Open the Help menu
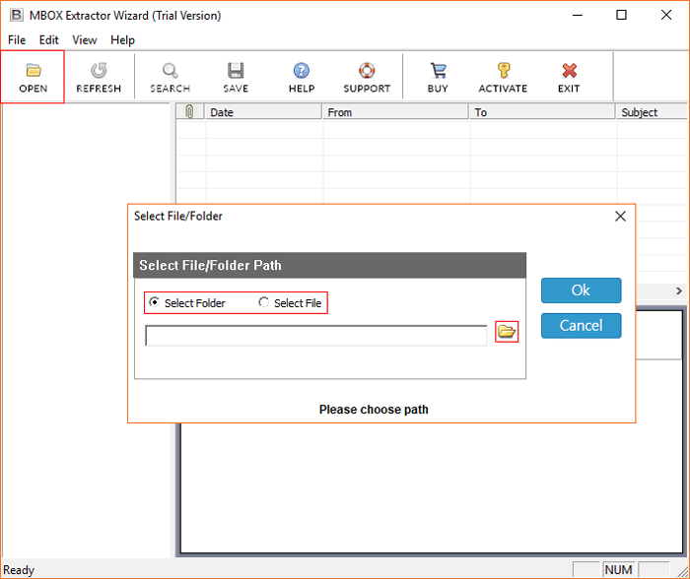This screenshot has height=579, width=690. click(122, 40)
